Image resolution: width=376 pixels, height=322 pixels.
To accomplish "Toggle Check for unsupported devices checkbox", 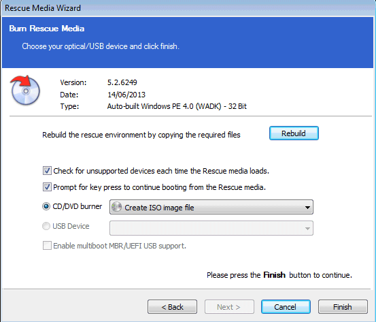I will (47, 171).
